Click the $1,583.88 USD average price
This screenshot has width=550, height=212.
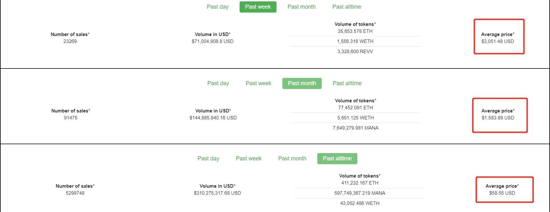point(498,118)
